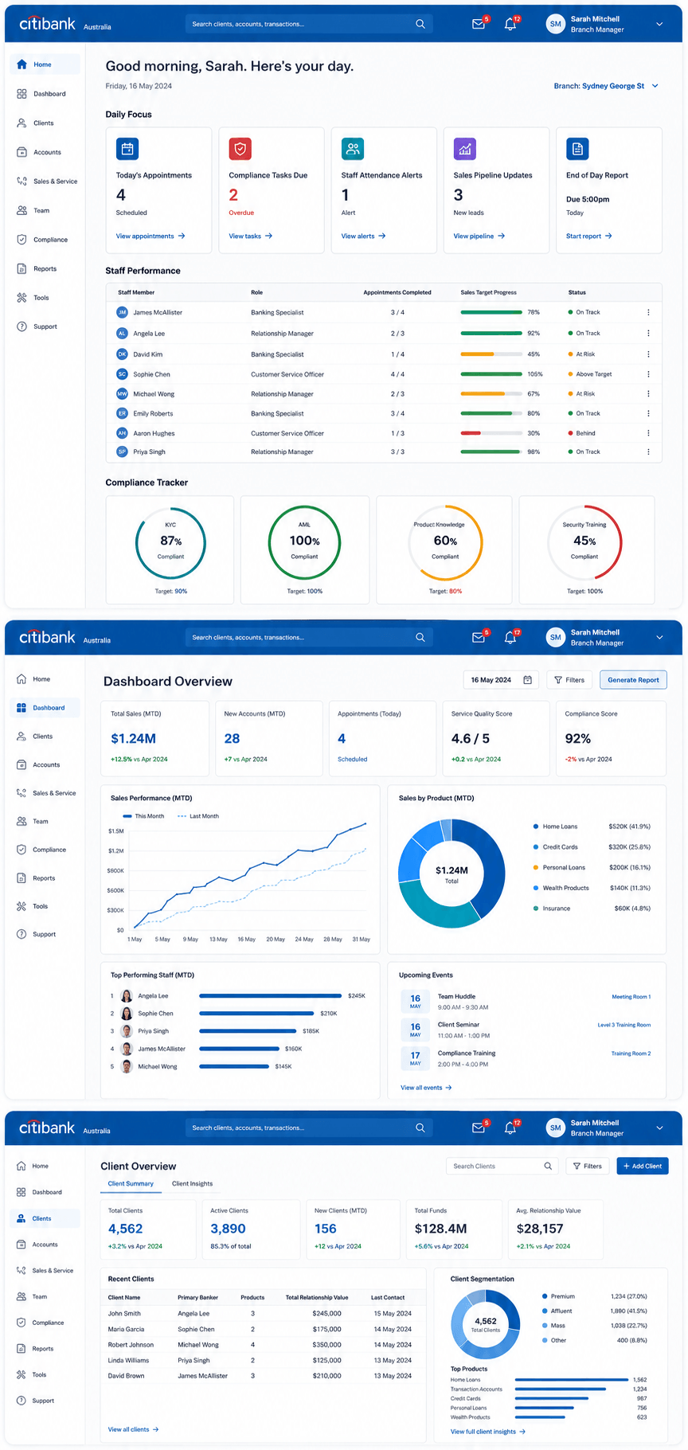Expand the profile chevron in Dashboard Overview header

659,637
